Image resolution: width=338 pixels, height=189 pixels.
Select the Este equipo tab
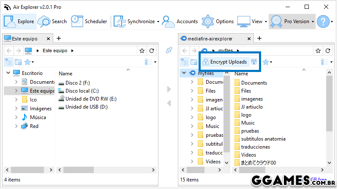25,39
